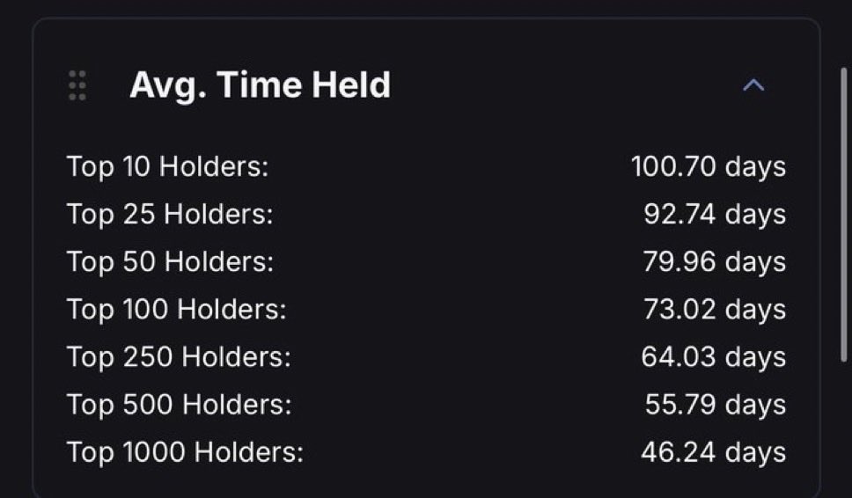Select the Top 250 Holders label

point(179,357)
